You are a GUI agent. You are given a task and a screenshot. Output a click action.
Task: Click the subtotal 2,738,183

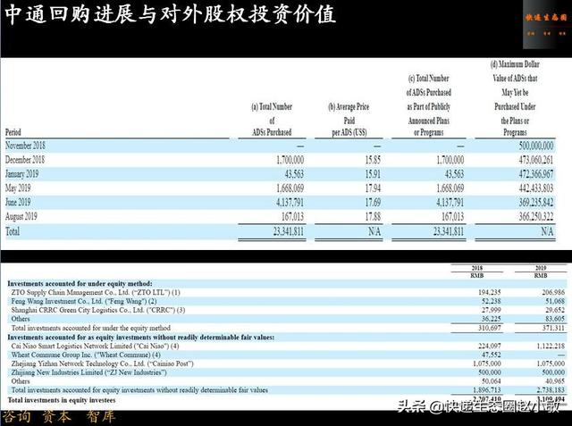click(x=551, y=390)
